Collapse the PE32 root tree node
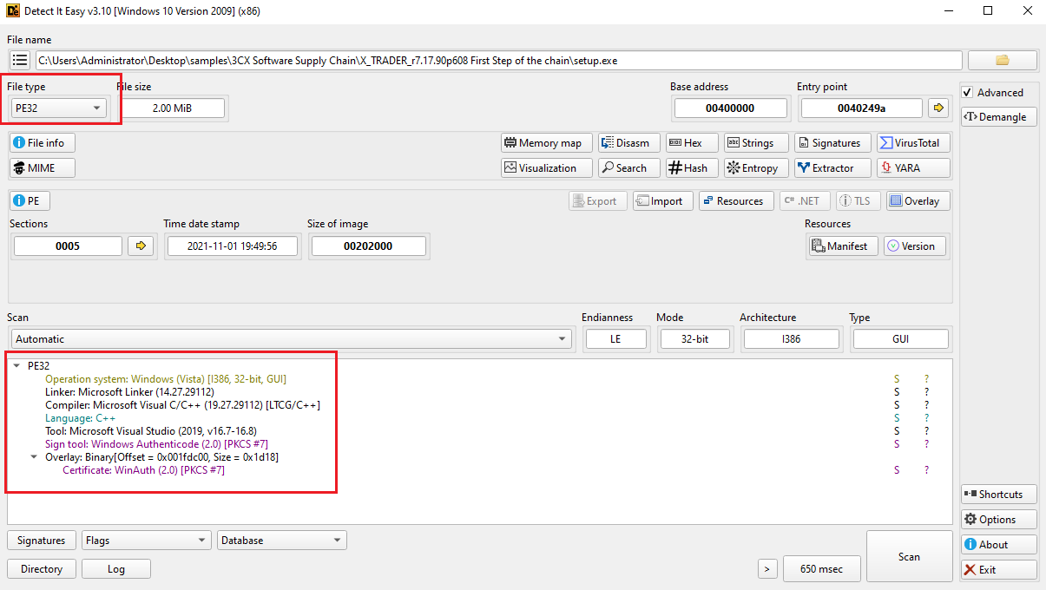This screenshot has height=590, width=1046. click(16, 366)
